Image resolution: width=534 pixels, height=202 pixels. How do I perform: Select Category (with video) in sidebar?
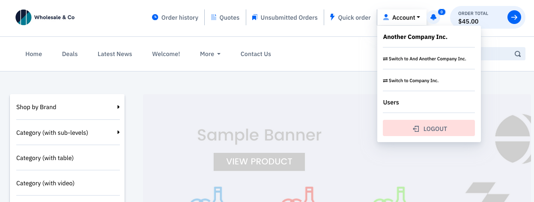tap(45, 183)
